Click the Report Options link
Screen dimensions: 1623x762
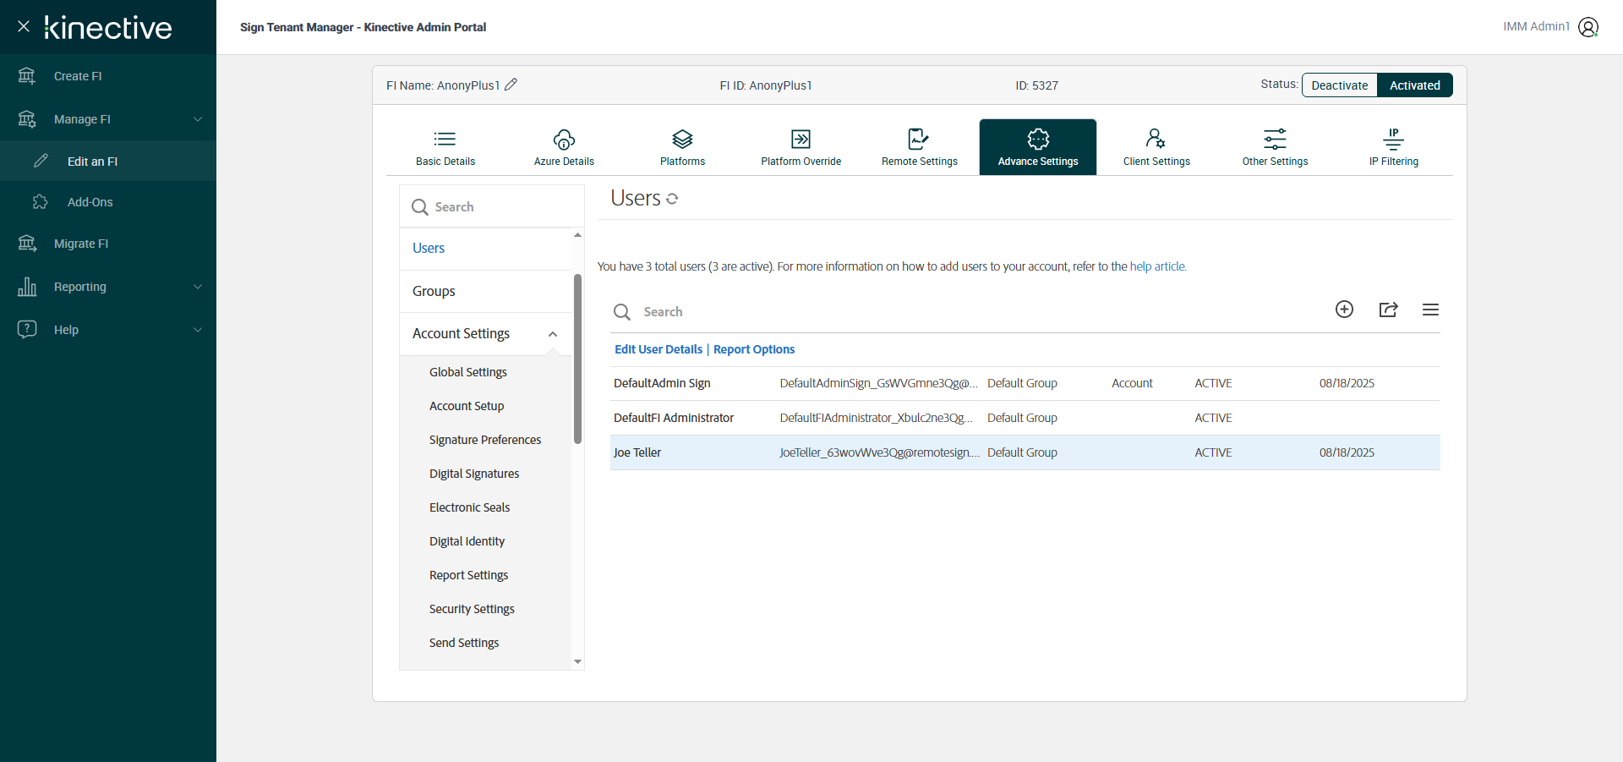point(754,349)
